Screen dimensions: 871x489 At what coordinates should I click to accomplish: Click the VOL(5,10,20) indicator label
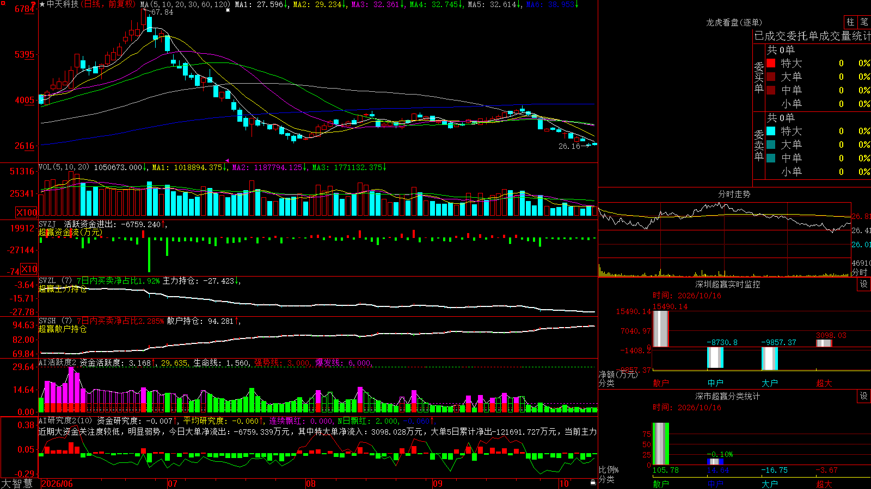click(x=64, y=167)
